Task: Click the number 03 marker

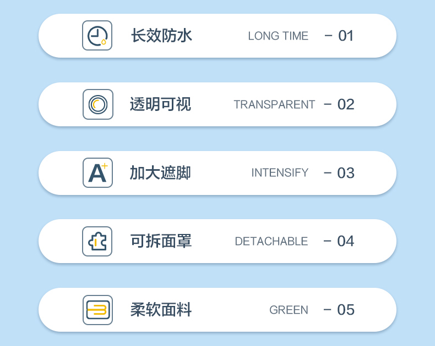Action: coord(346,173)
